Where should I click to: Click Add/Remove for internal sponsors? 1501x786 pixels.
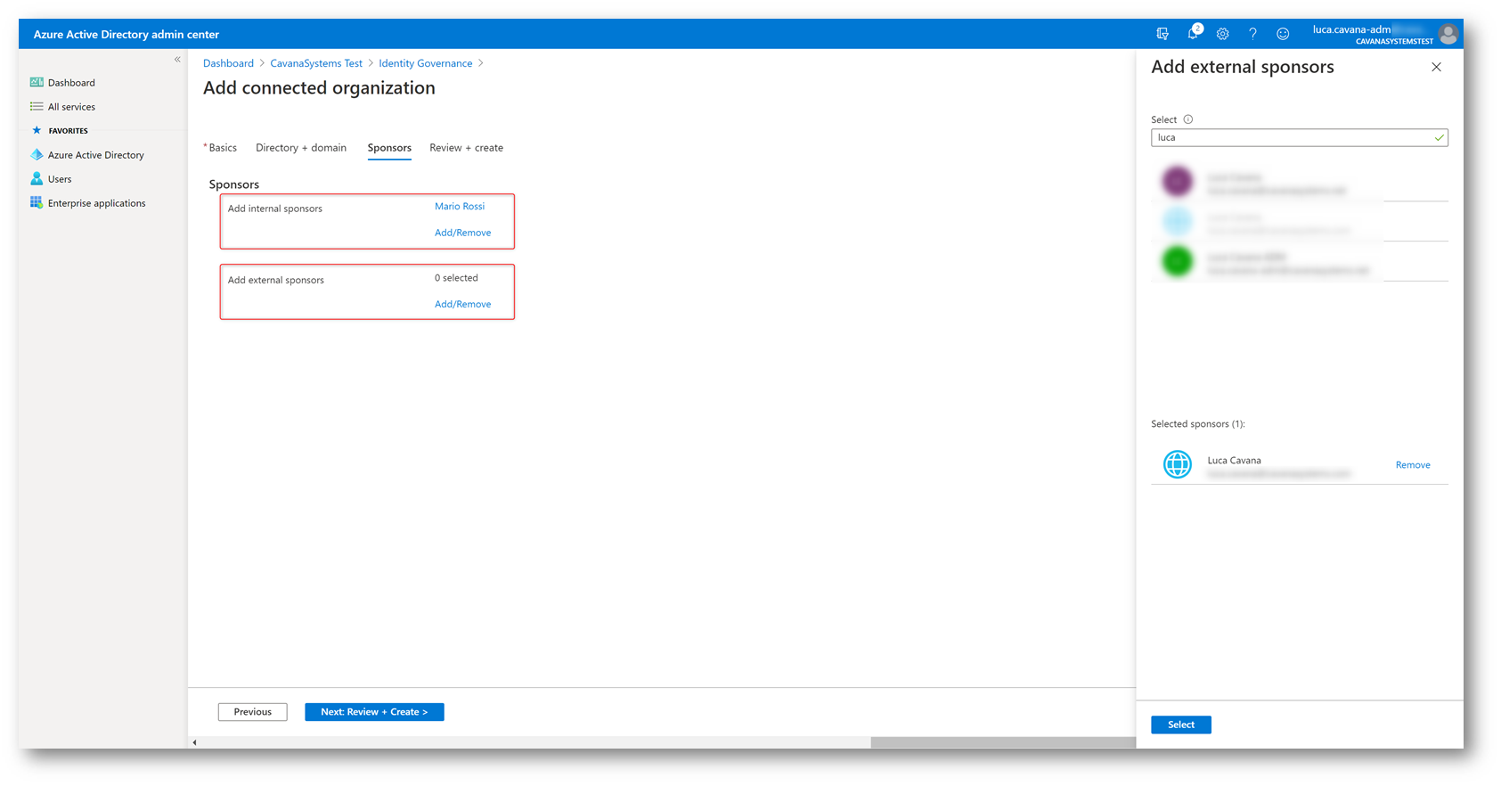(x=462, y=233)
